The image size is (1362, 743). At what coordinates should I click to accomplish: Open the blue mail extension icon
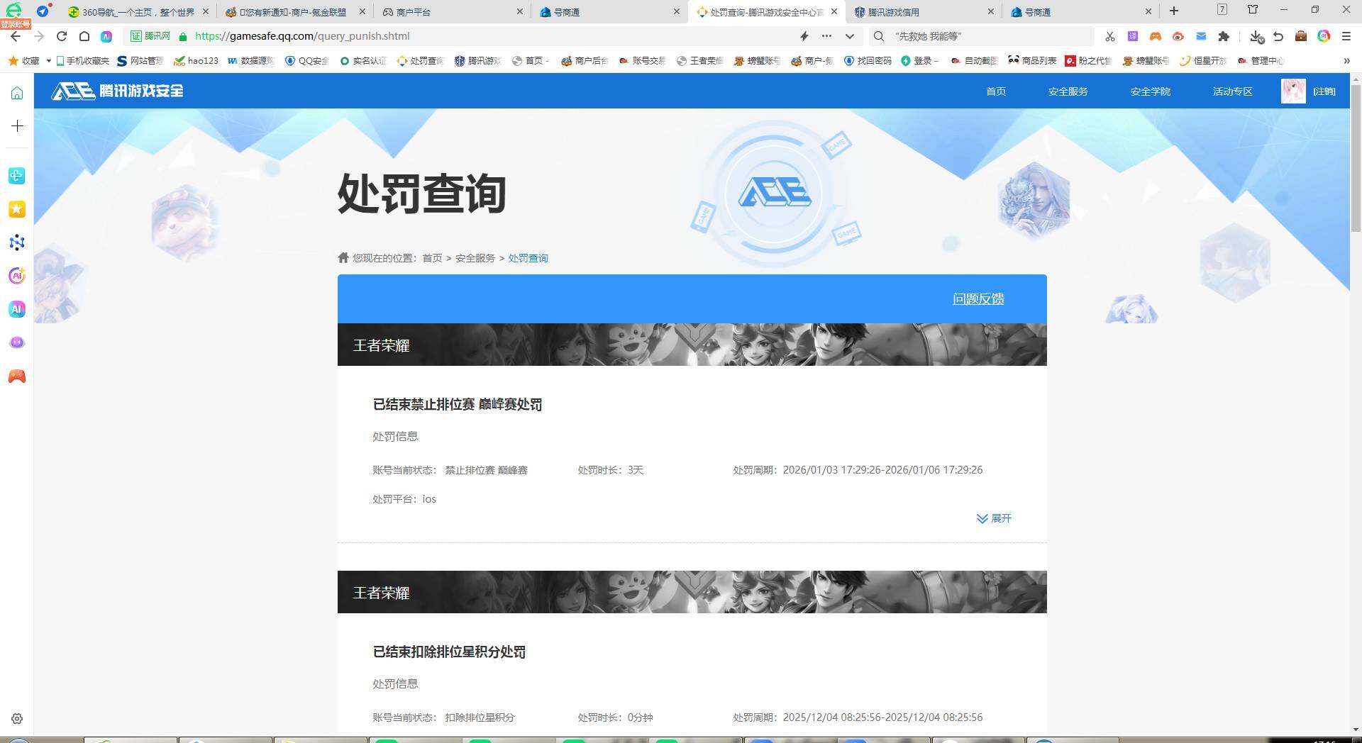[1201, 36]
